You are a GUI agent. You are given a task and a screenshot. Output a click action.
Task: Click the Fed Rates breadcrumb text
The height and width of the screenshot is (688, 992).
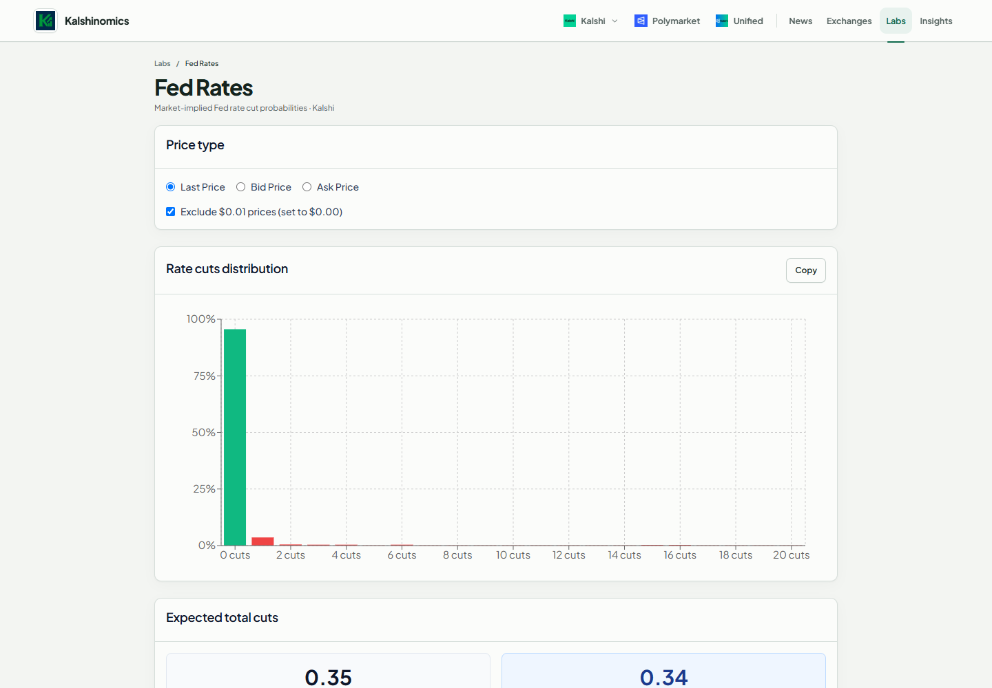tap(202, 63)
